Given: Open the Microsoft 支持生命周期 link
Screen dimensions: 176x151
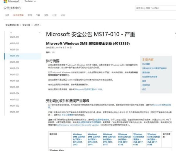Looking at the screenshot, I should (x=162, y=105).
